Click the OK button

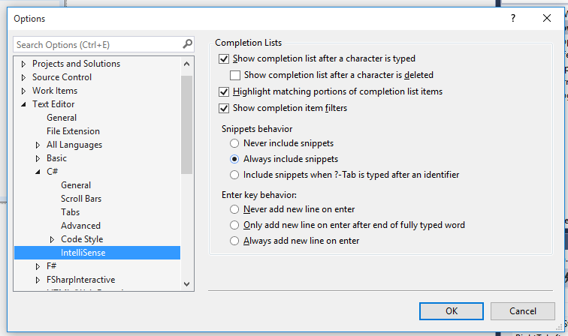pos(452,311)
